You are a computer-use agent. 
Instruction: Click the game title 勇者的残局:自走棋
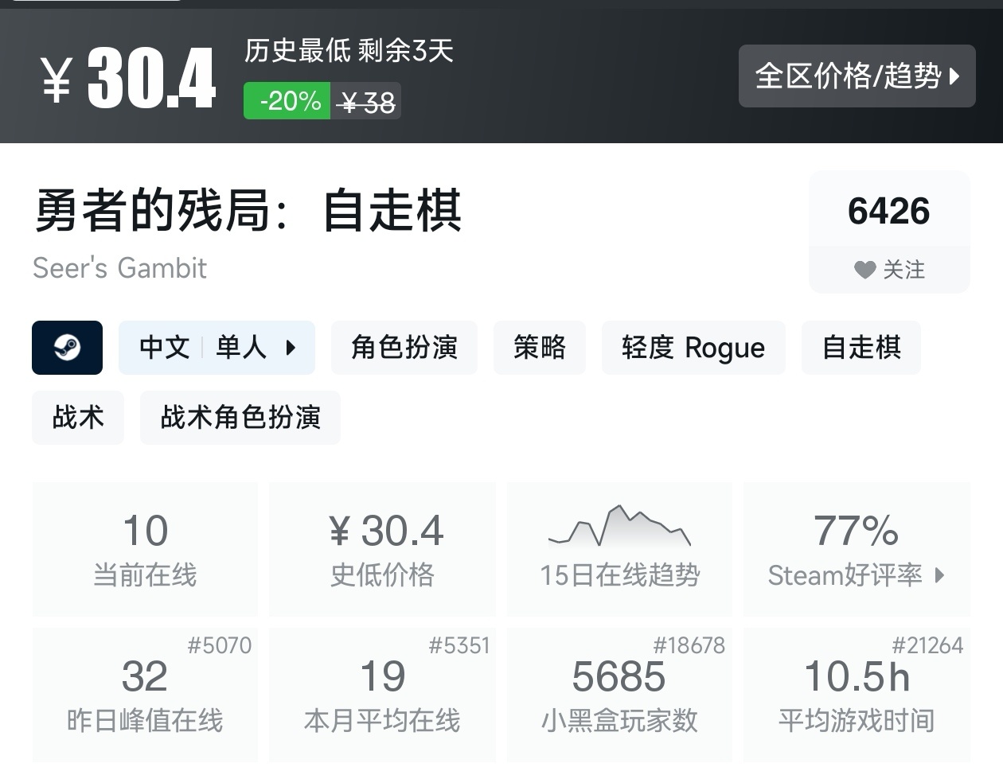pyautogui.click(x=248, y=211)
